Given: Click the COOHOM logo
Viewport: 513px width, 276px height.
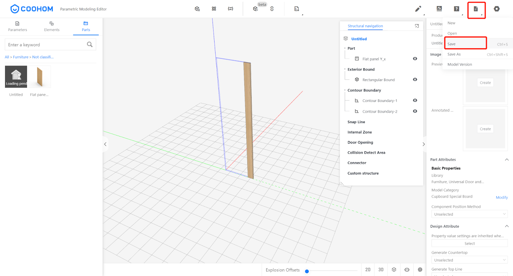Looking at the screenshot, I should (x=32, y=9).
